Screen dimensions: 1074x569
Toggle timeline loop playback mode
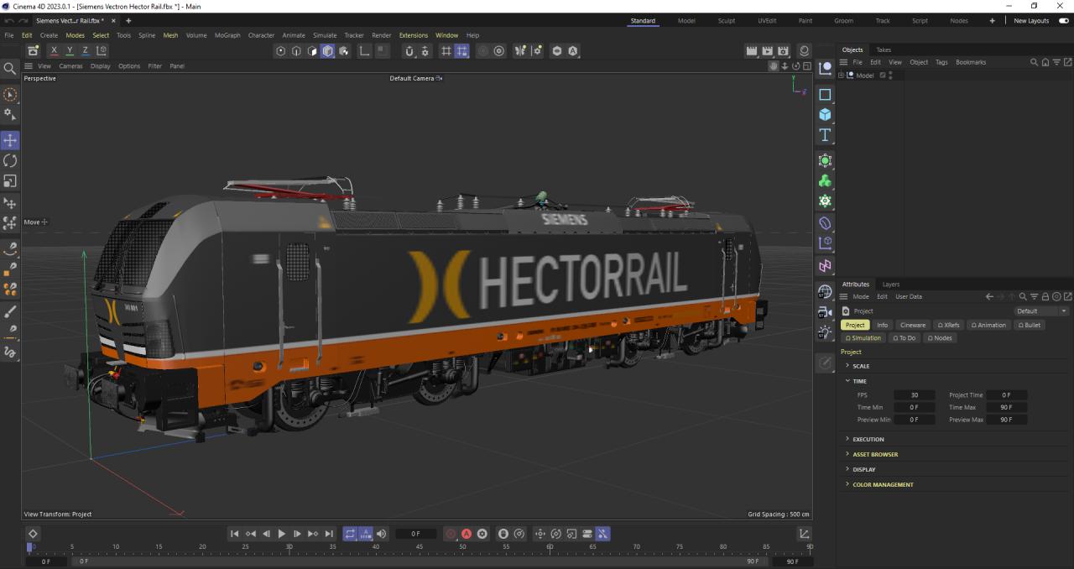[x=350, y=534]
